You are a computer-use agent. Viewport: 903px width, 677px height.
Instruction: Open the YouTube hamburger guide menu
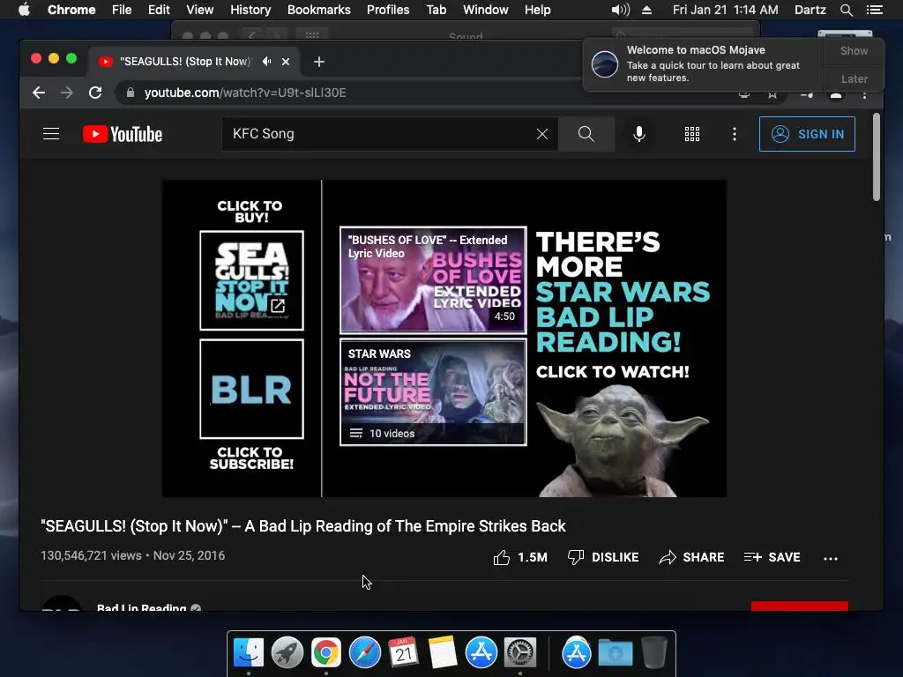(51, 134)
